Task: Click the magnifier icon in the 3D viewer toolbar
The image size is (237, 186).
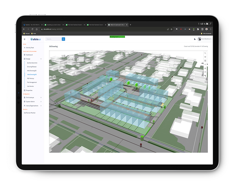Action: pos(205,53)
